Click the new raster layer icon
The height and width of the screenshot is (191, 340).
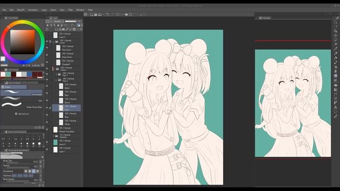click(x=56, y=29)
